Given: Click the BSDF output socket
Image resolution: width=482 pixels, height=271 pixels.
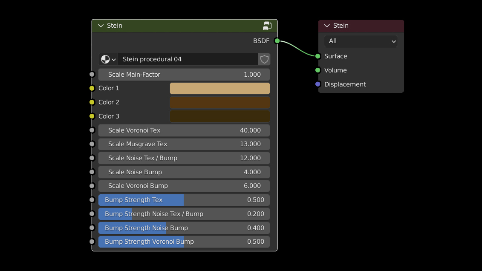Looking at the screenshot, I should [x=277, y=41].
